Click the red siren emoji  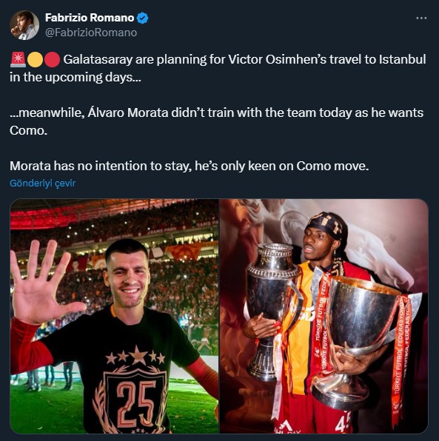pyautogui.click(x=18, y=60)
